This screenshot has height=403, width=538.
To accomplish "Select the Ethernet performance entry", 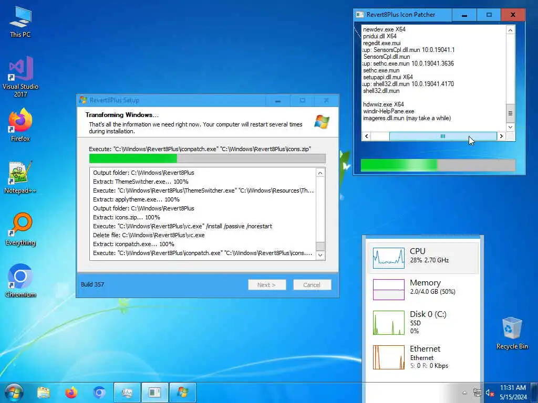I will [x=423, y=357].
